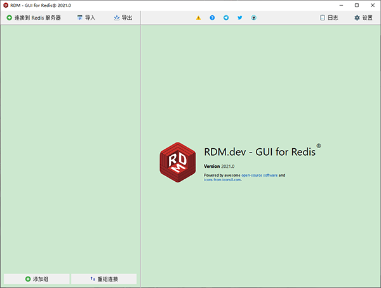Open the blue help question mark icon
Image resolution: width=381 pixels, height=288 pixels.
coord(212,18)
